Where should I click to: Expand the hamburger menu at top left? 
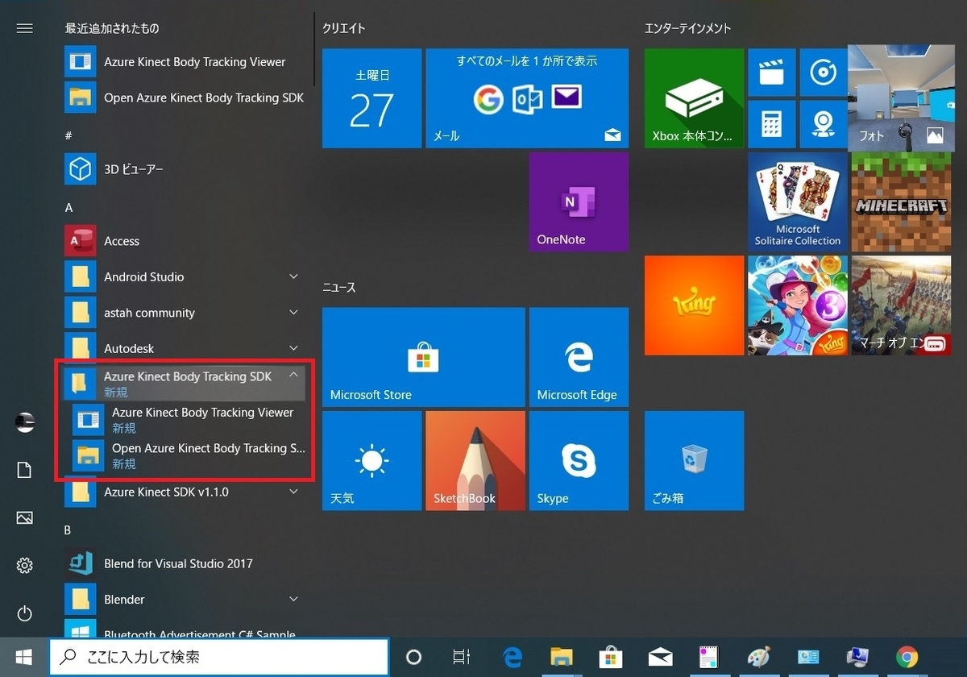pos(24,28)
